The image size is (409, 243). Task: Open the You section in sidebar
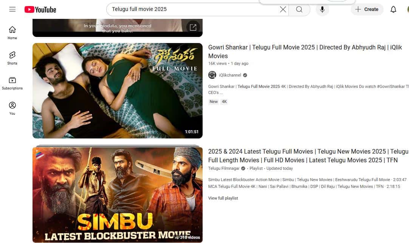pyautogui.click(x=12, y=107)
